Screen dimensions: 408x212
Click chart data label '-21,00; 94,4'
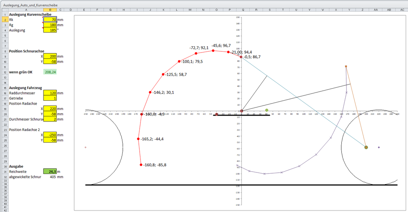(241, 52)
